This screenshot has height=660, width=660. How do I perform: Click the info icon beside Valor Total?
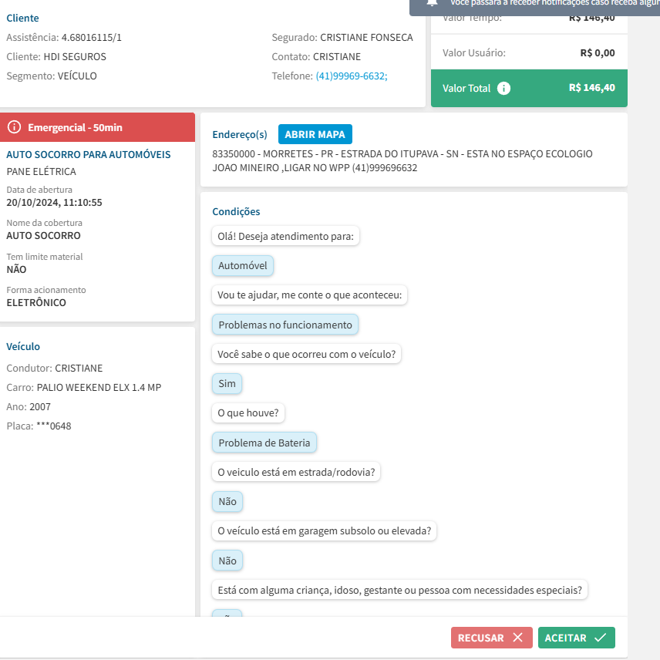click(503, 88)
